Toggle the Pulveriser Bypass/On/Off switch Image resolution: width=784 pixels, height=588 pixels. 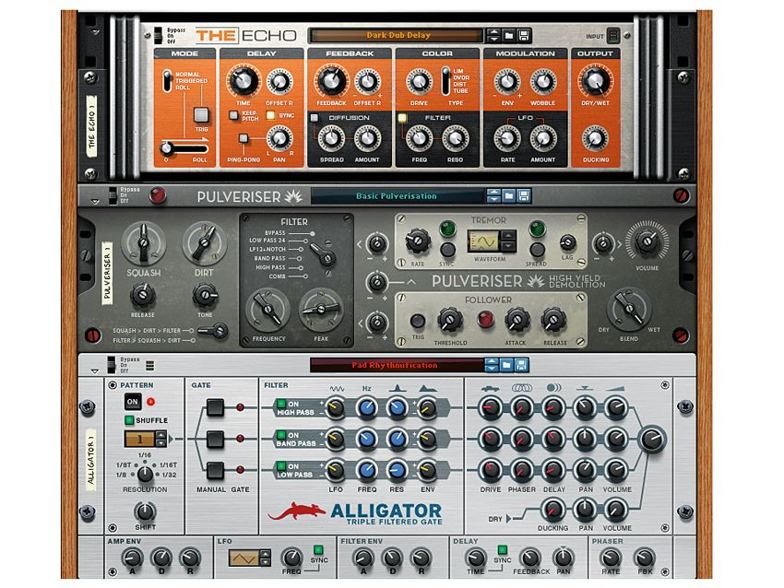click(113, 195)
